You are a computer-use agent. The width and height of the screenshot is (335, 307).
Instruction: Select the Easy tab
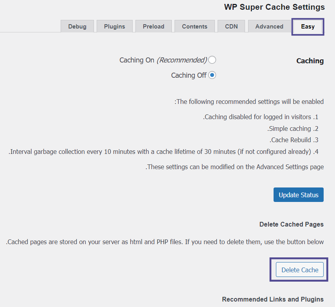308,27
